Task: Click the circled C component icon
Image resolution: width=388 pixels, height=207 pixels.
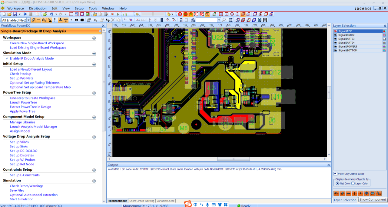Action: (196, 14)
